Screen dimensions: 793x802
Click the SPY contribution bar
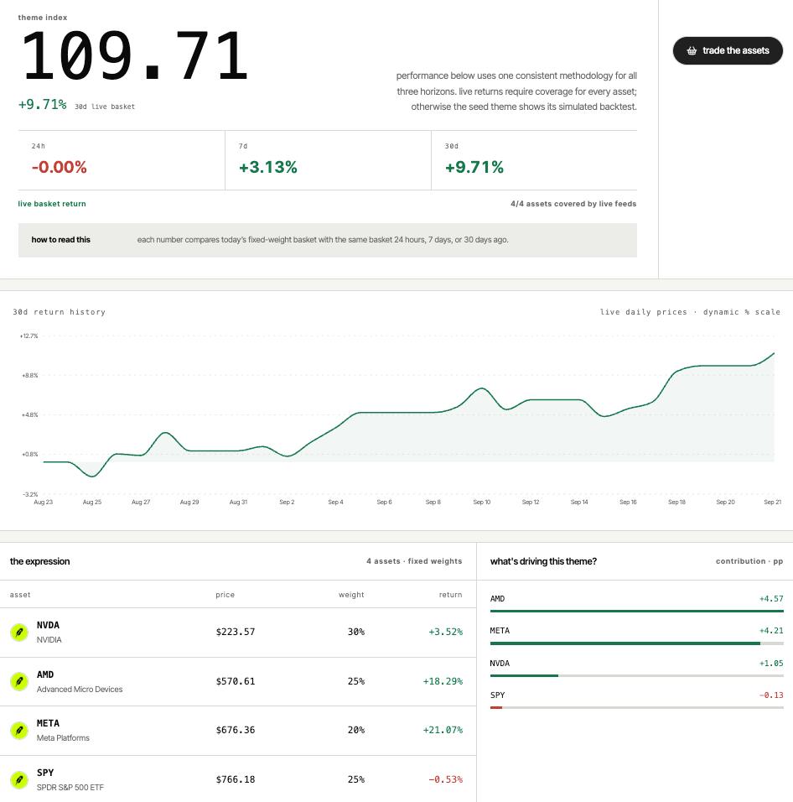click(636, 707)
